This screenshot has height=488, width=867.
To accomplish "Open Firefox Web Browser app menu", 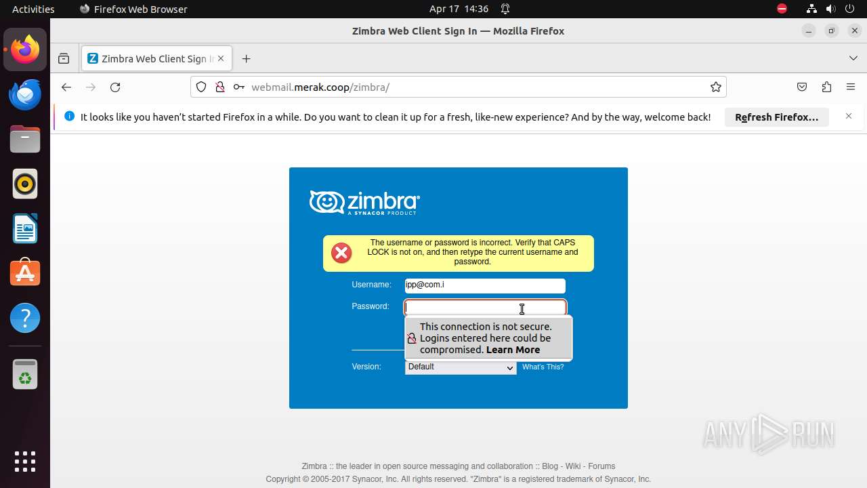I will coord(133,9).
